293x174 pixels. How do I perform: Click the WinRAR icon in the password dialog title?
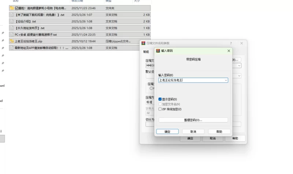click(158, 51)
